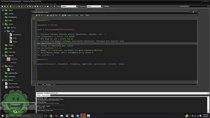
Task: Select the generateTerrain script
Action: [17, 35]
